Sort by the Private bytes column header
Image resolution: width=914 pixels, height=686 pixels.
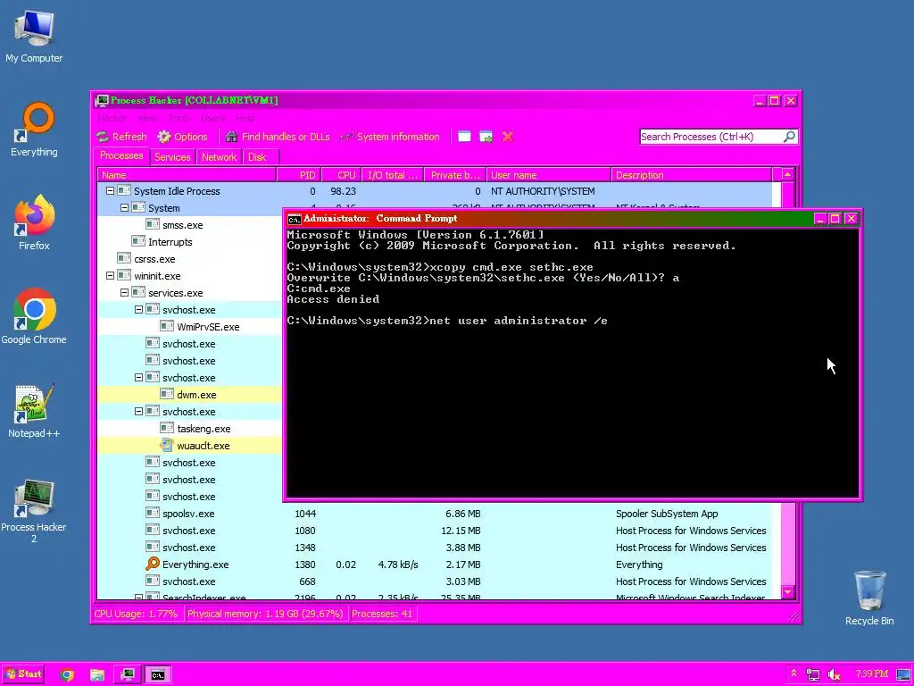point(455,175)
